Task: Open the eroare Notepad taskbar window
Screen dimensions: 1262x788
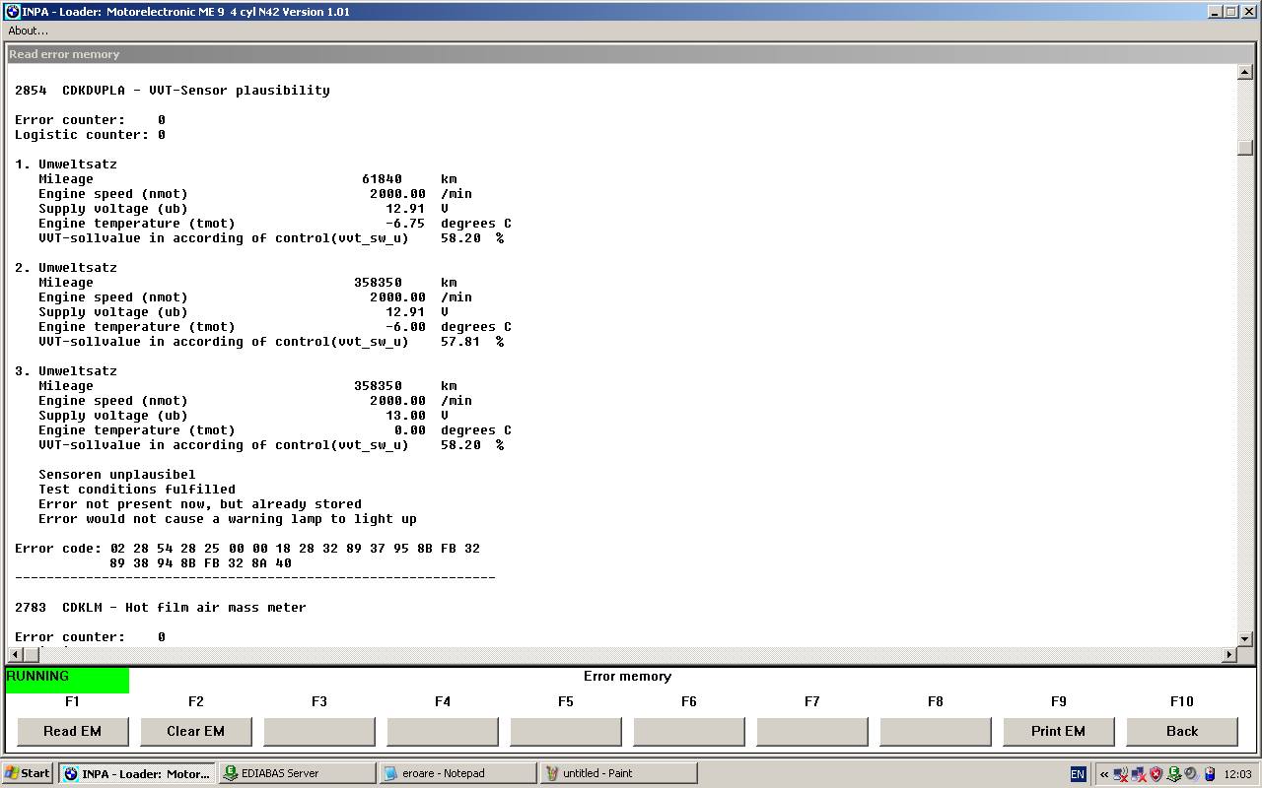Action: [458, 773]
